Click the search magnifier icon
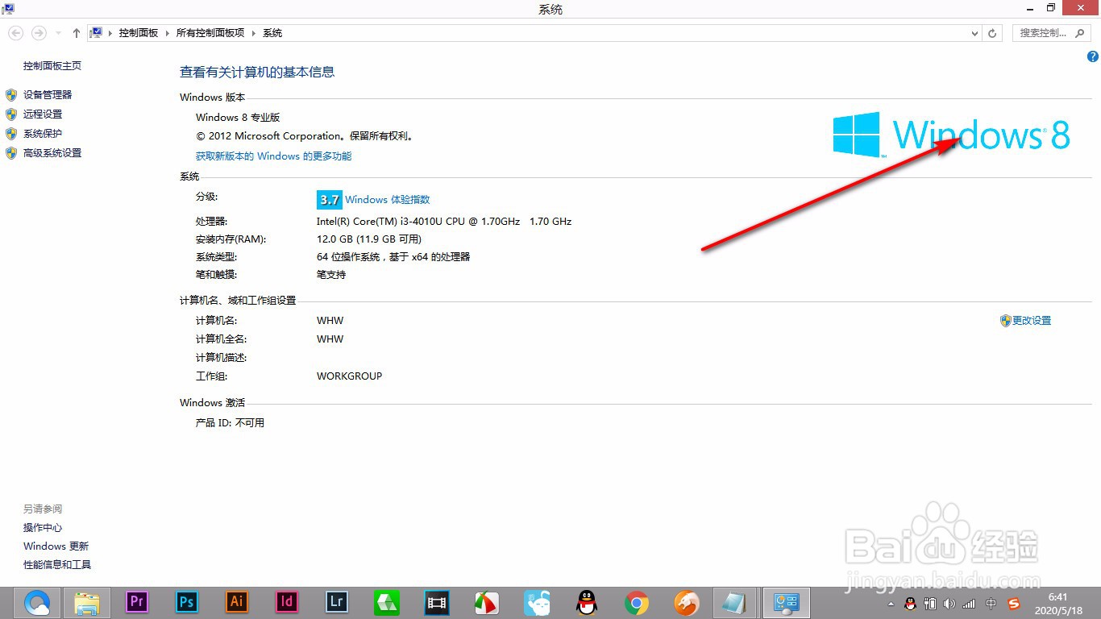 coord(1080,33)
